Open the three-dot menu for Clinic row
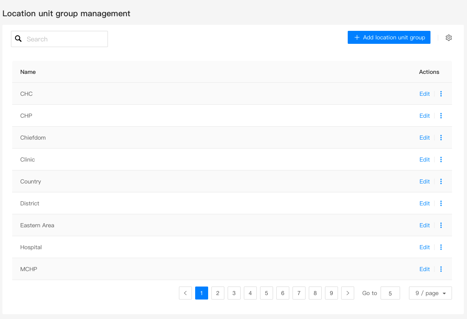The width and height of the screenshot is (467, 319). point(441,159)
